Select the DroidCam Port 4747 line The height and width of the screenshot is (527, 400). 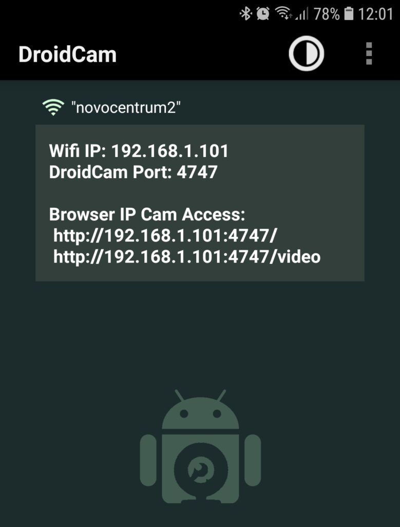click(133, 172)
